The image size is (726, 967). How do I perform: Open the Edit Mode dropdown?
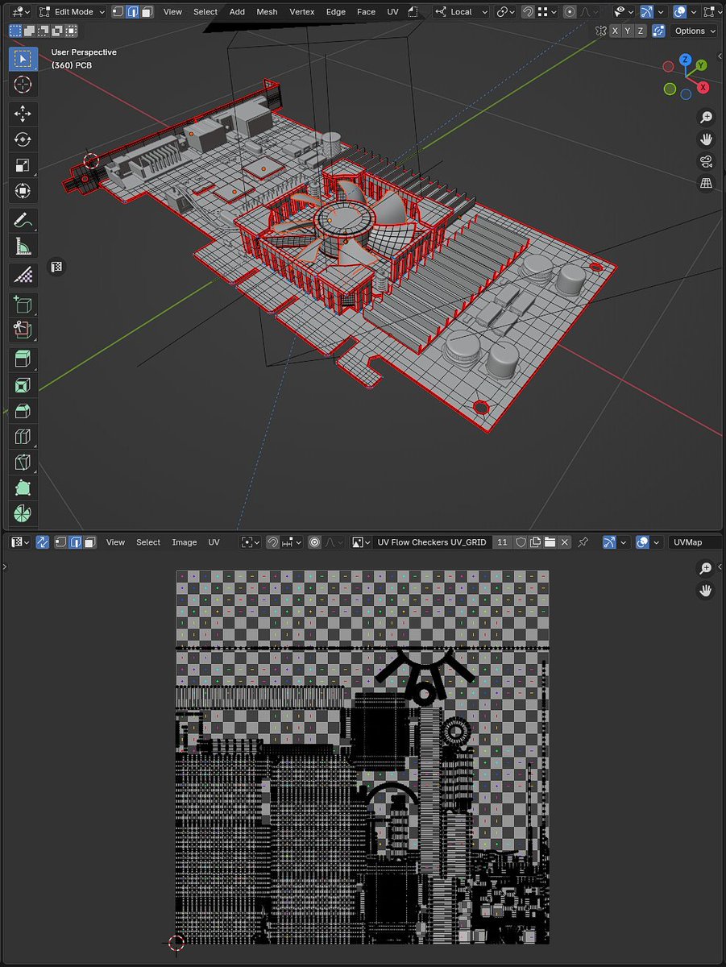(73, 12)
